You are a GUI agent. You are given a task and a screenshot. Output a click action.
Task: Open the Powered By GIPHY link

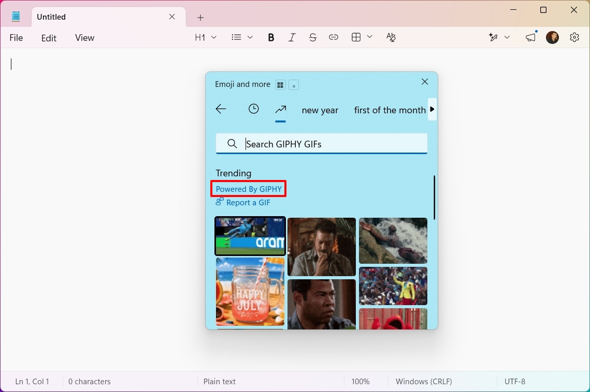point(249,189)
